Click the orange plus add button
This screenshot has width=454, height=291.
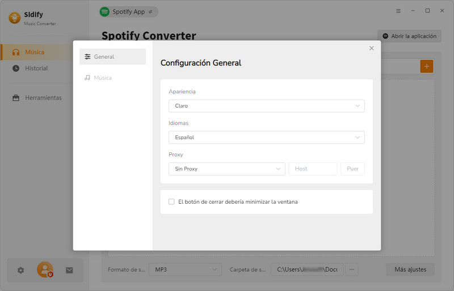427,66
